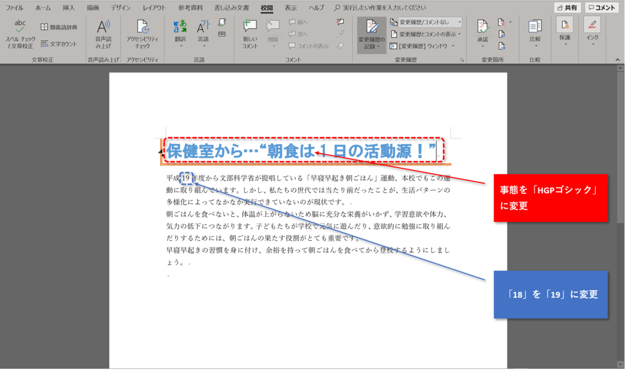This screenshot has height=370, width=625.
Task: Switch to the レイアウト tab
Action: click(154, 7)
